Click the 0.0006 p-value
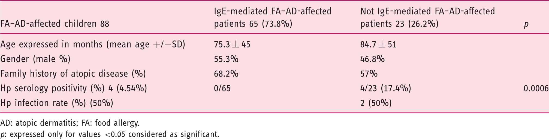Screen dimensions: 549x139 coord(536,89)
